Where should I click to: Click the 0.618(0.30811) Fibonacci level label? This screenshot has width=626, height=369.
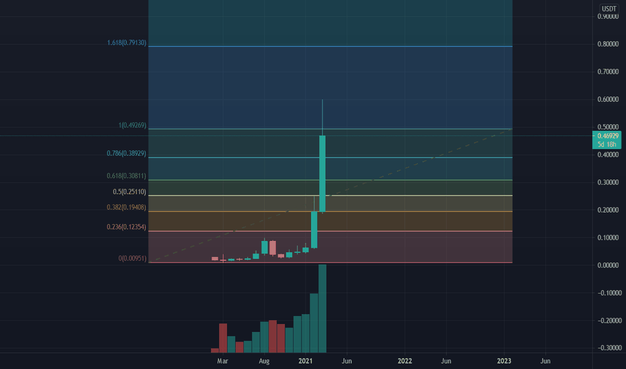(x=126, y=176)
